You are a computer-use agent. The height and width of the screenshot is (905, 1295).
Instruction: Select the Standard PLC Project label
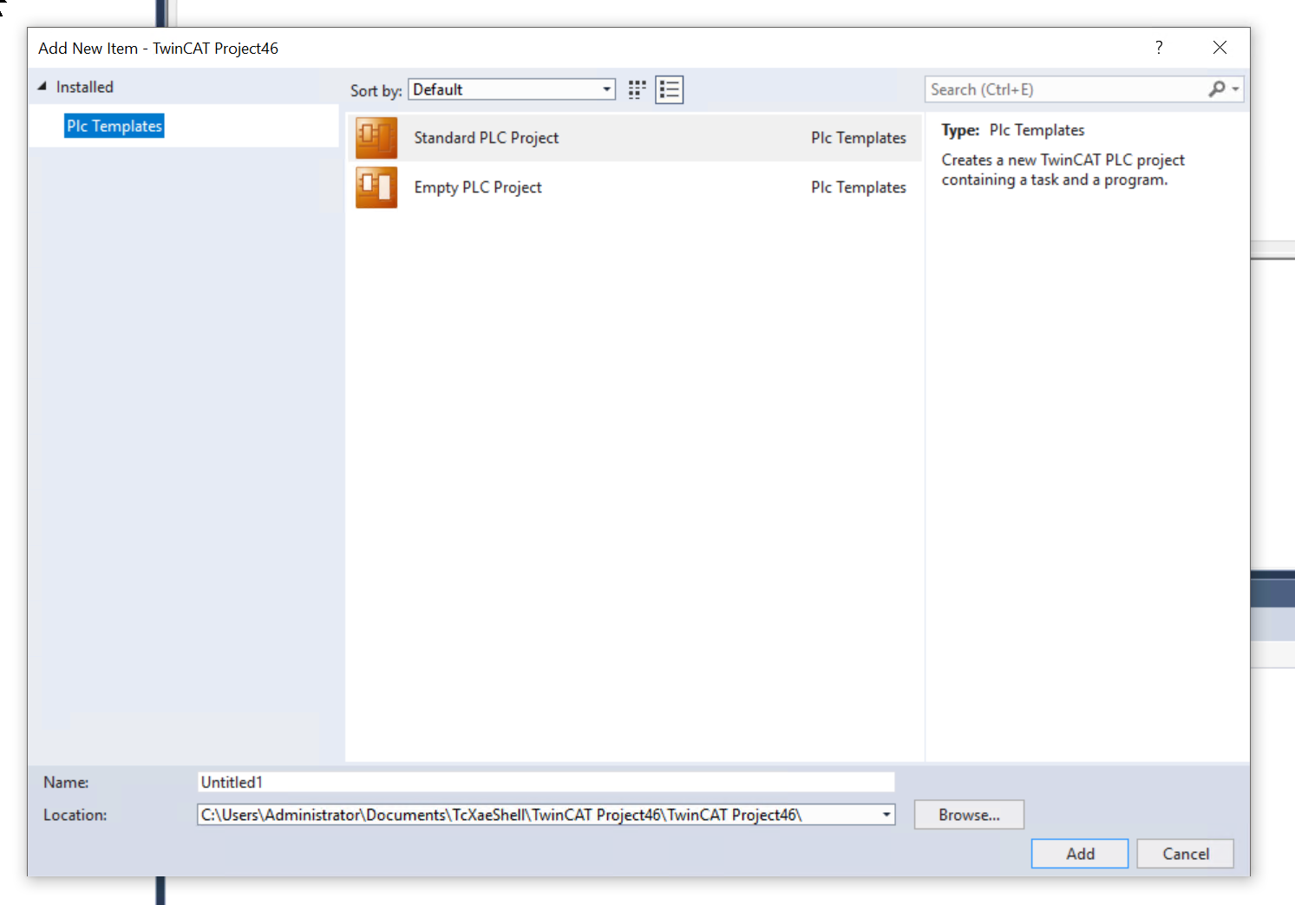point(487,138)
